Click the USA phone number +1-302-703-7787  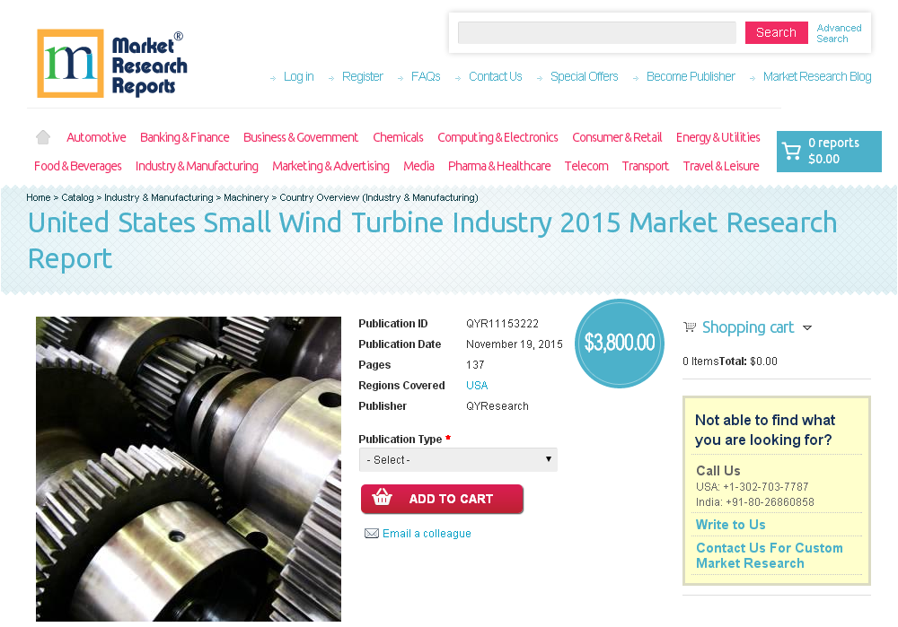point(766,487)
